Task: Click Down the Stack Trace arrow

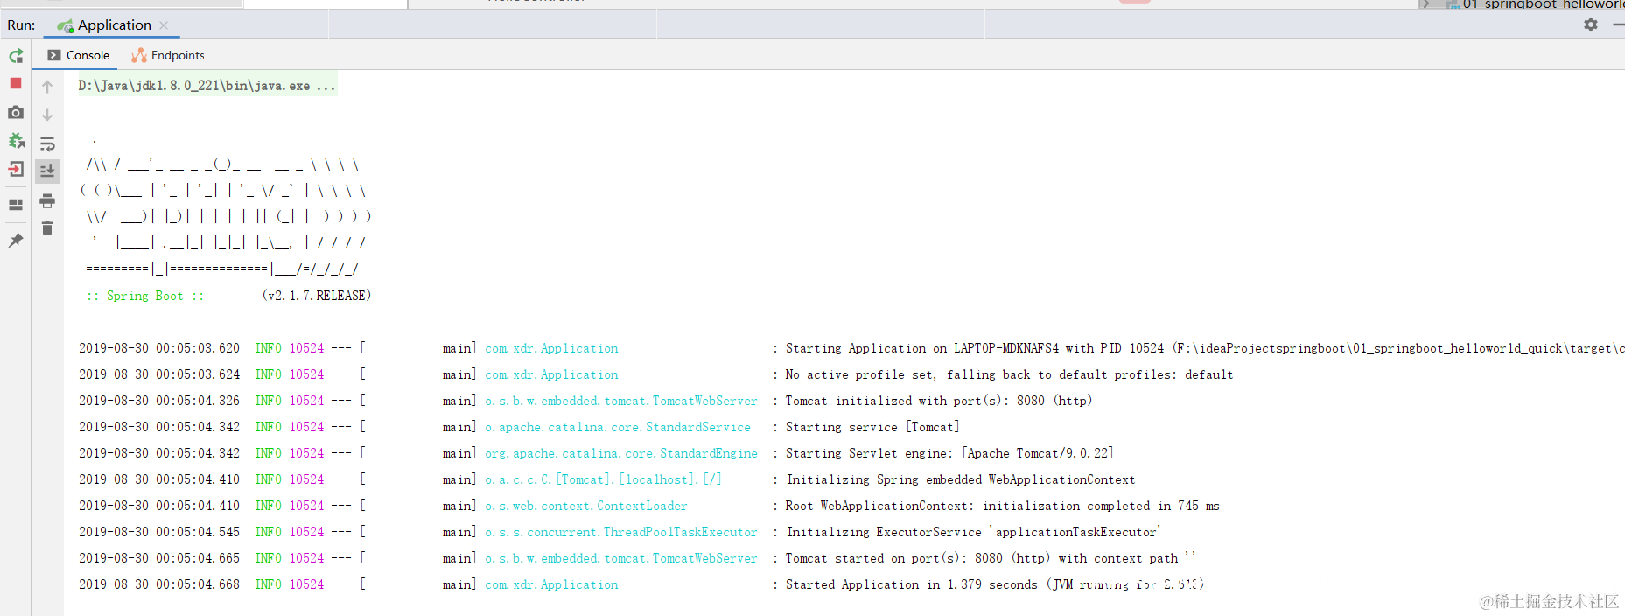Action: (x=47, y=115)
